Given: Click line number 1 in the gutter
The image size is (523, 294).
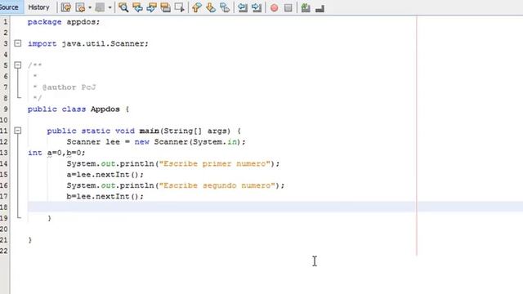Looking at the screenshot, I should (5, 22).
